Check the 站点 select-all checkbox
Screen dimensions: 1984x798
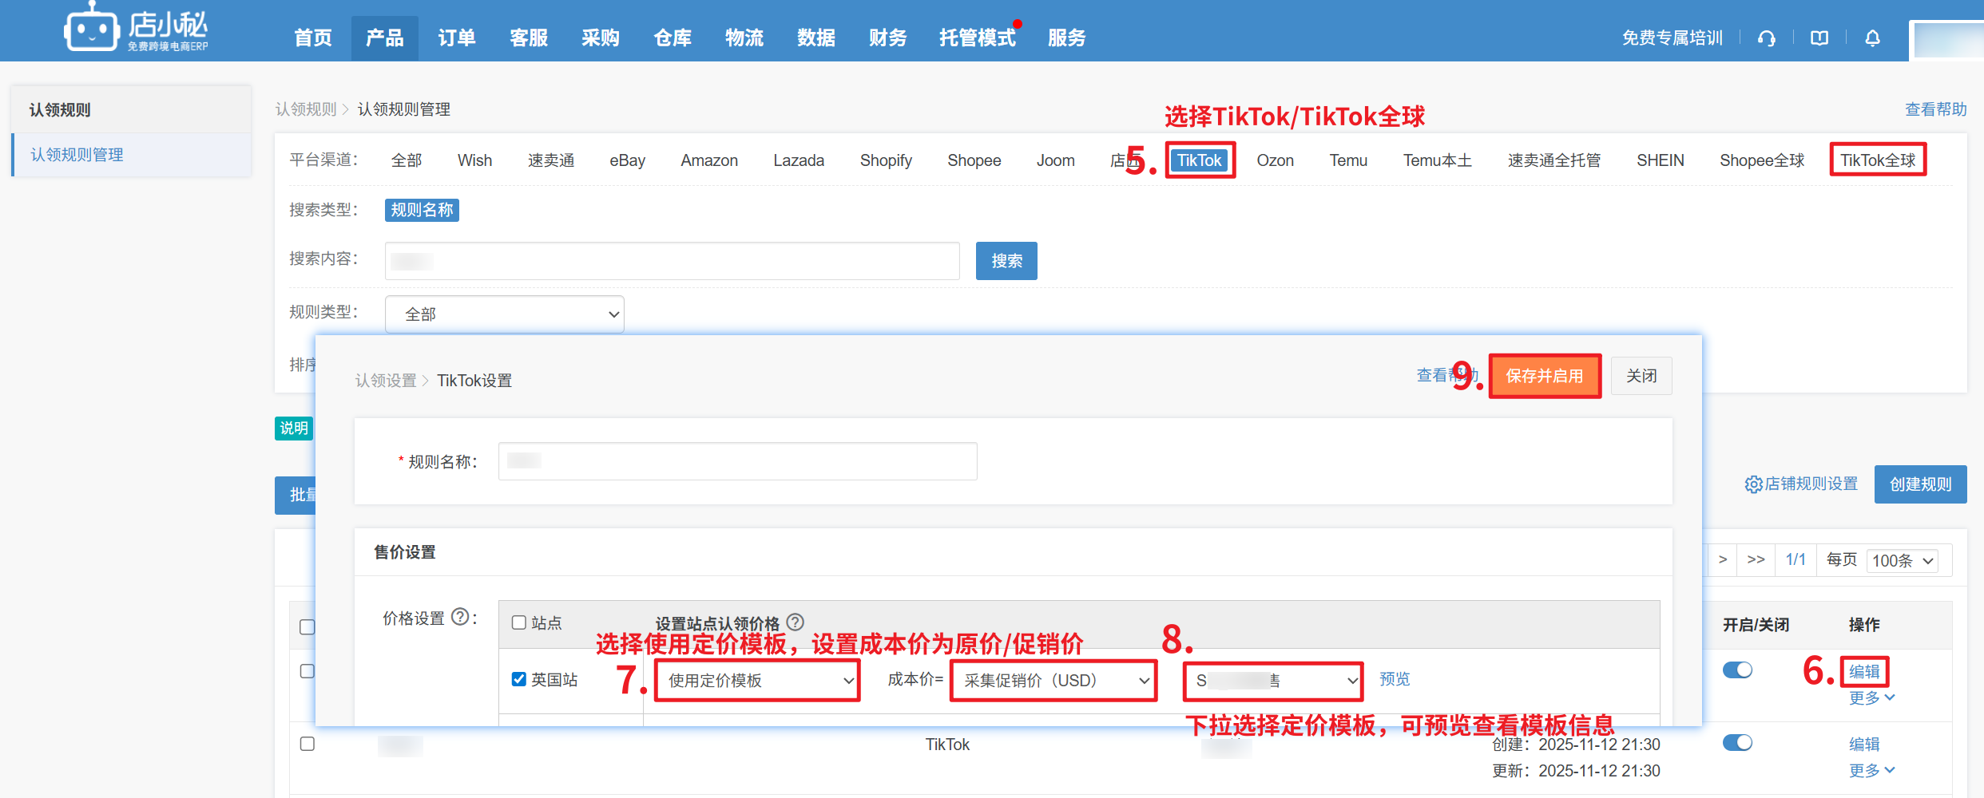pyautogui.click(x=519, y=622)
